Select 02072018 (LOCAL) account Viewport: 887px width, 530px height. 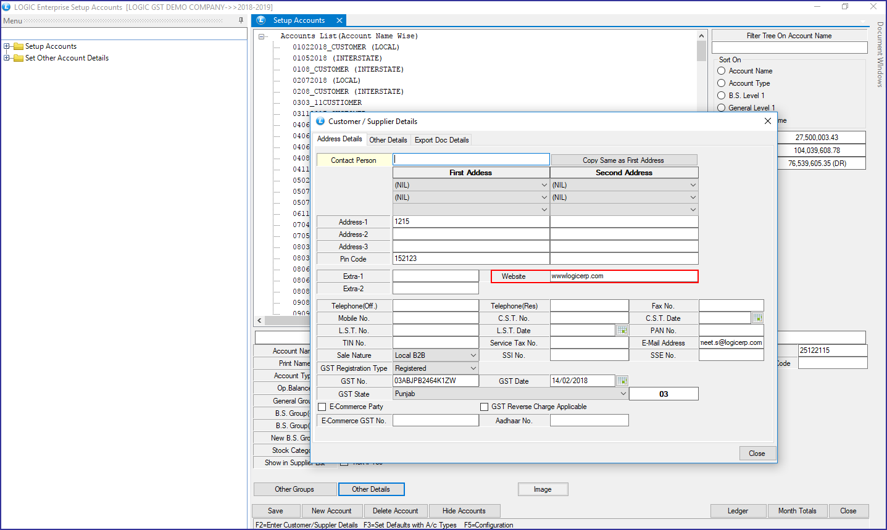coord(327,81)
